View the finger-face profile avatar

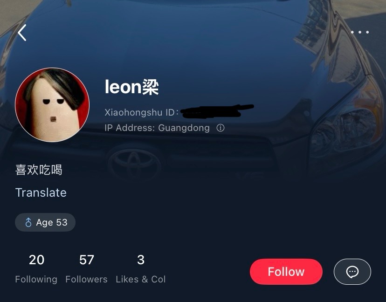pyautogui.click(x=52, y=105)
